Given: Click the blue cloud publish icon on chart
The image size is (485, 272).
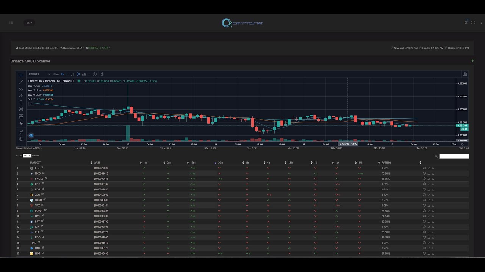Looking at the screenshot, I should 31,135.
